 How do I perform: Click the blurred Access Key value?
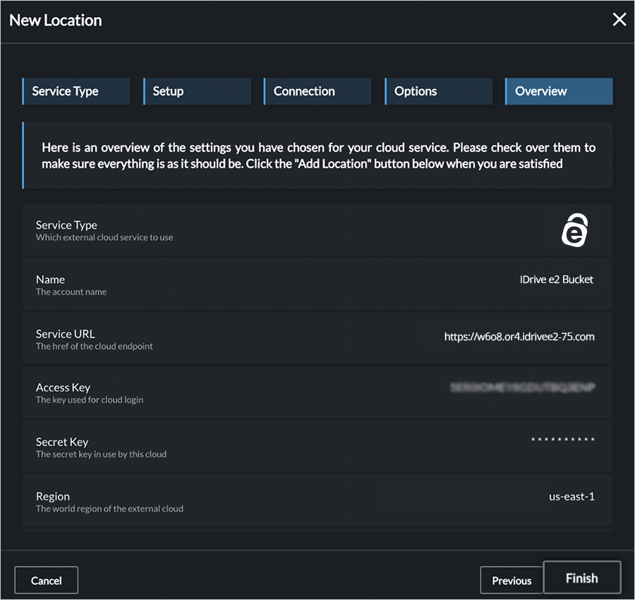coord(522,388)
